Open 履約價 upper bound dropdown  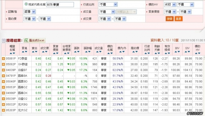[45, 19]
